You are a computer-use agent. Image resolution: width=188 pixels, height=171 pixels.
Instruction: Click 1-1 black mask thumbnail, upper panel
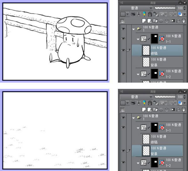[154, 39]
